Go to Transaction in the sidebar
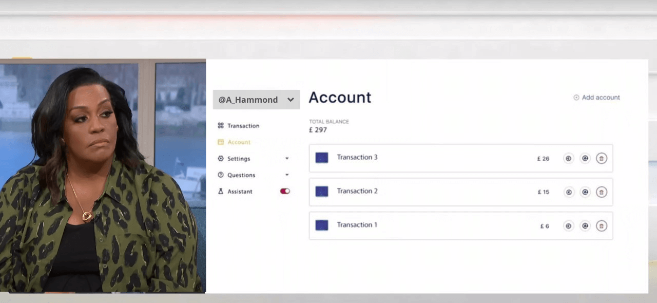657x303 pixels. [x=243, y=126]
